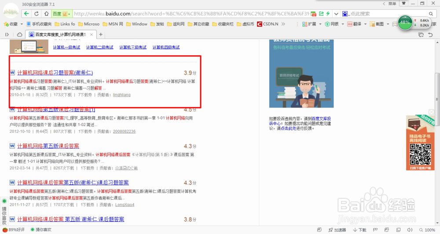Toggle the sidebar panel arrow by the tabs
The image size is (440, 234).
pos(7,34)
